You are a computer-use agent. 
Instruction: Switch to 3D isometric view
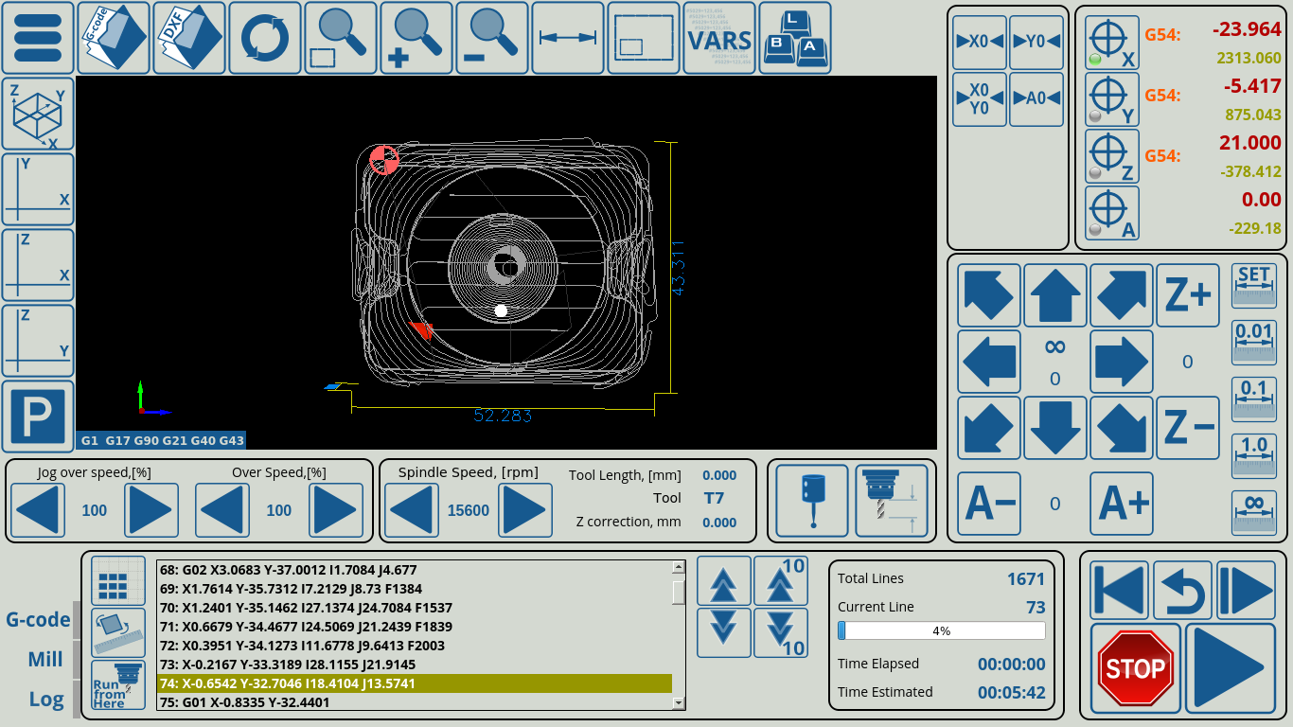[38, 115]
